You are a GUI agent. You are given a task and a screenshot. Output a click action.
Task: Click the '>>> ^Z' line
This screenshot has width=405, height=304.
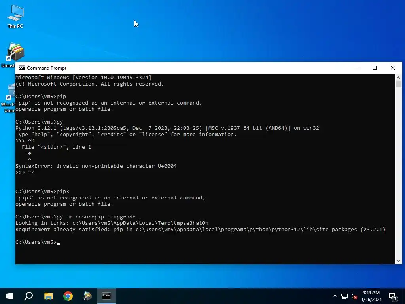(x=25, y=173)
